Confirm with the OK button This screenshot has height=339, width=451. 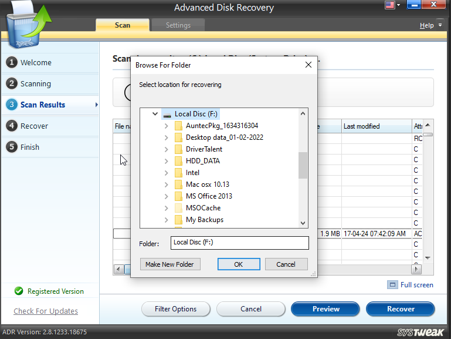pyautogui.click(x=239, y=264)
